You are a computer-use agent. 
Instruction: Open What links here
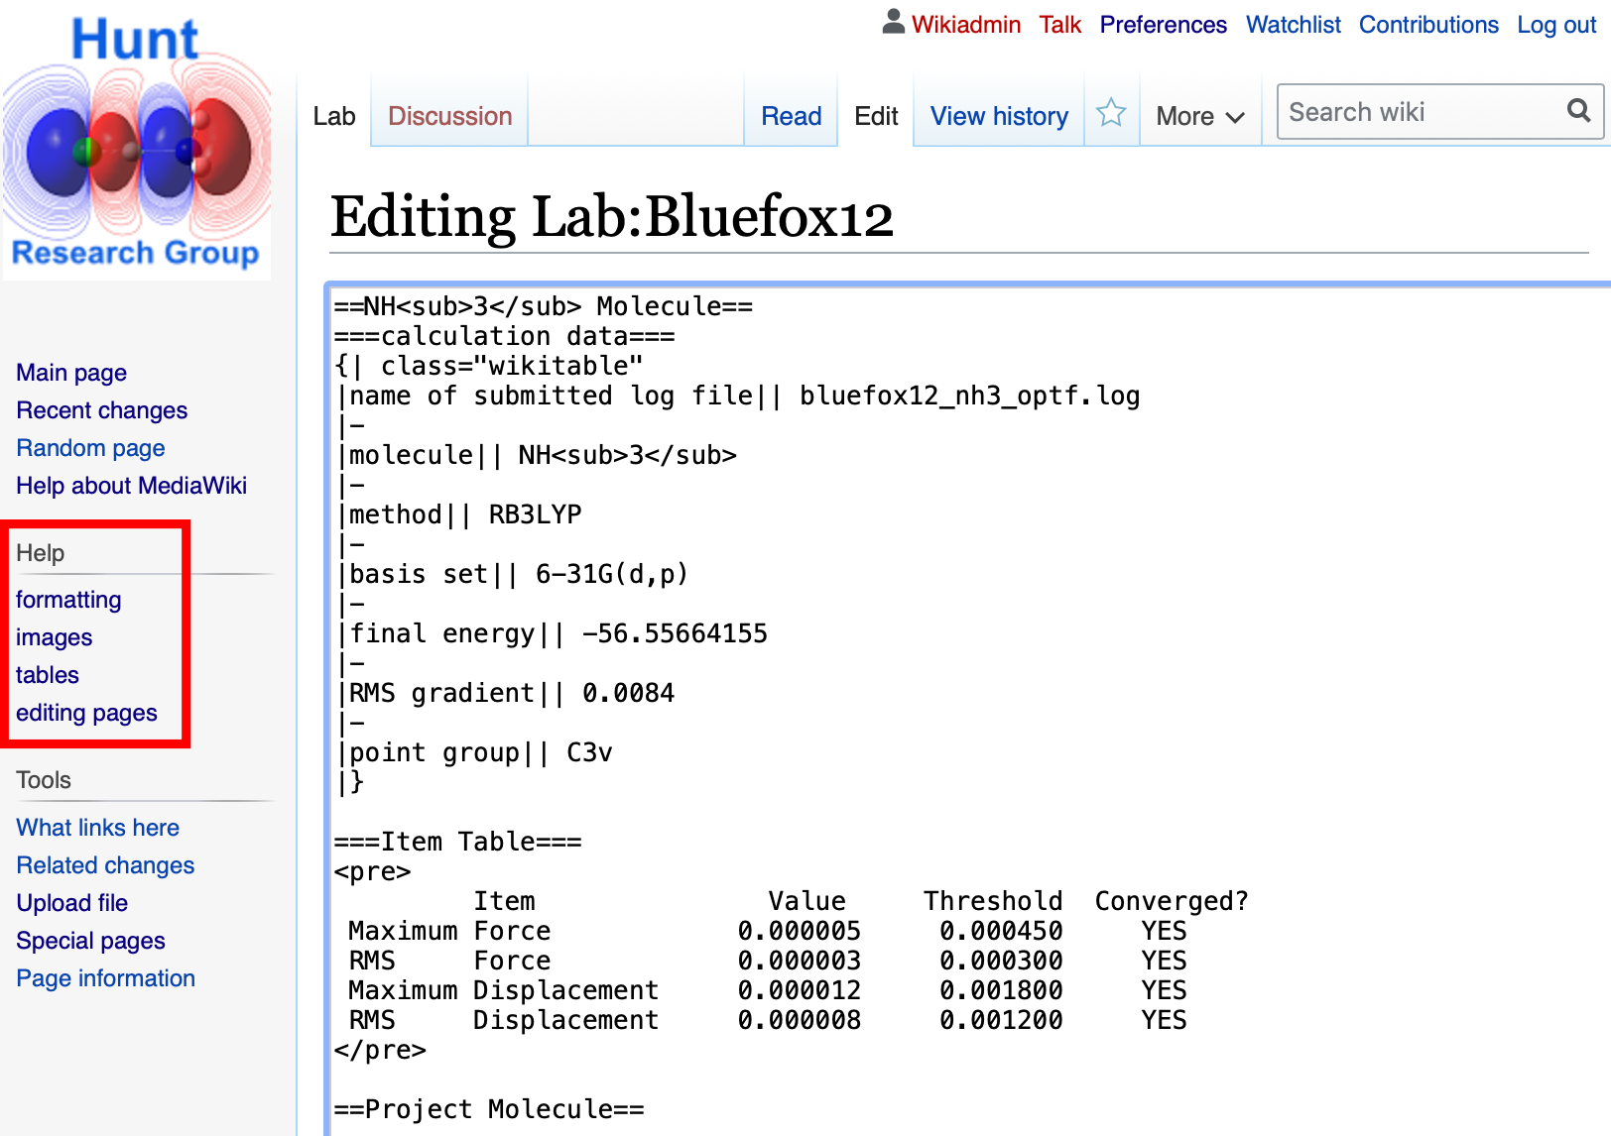[97, 828]
